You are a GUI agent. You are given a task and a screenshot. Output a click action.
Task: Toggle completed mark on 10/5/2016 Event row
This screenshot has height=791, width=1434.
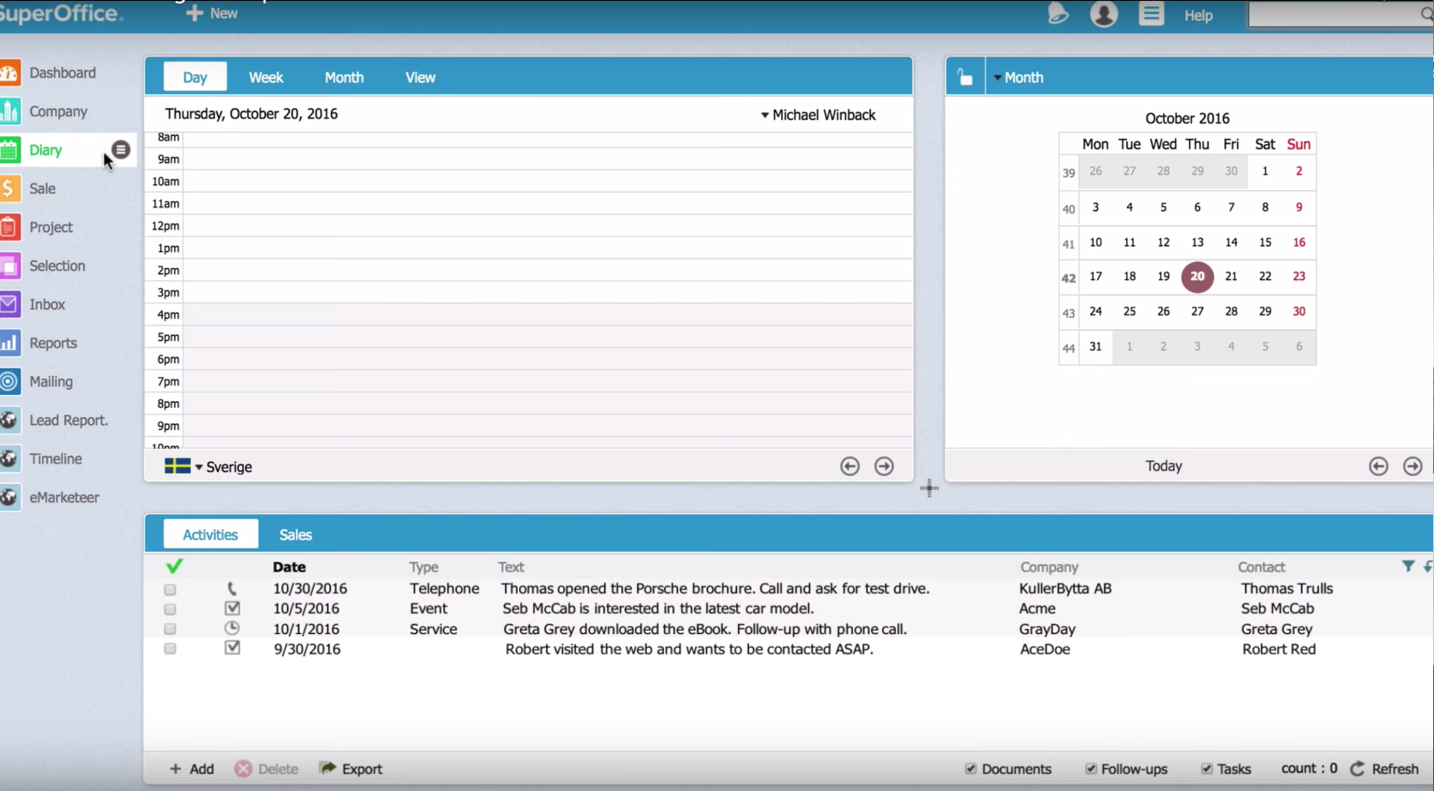(x=232, y=608)
